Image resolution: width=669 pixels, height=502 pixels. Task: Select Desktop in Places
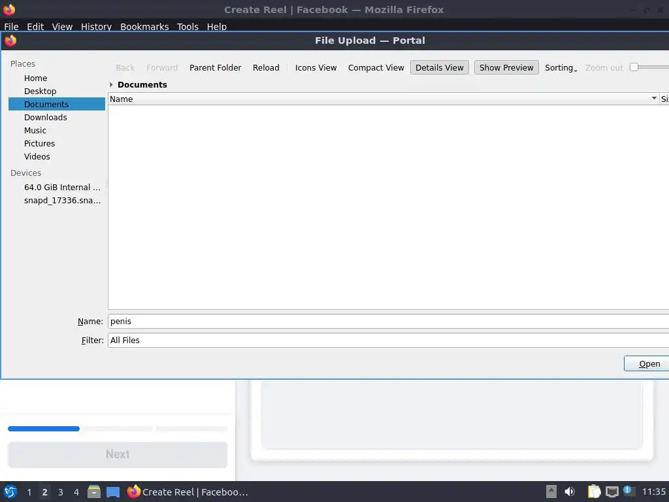(57, 92)
